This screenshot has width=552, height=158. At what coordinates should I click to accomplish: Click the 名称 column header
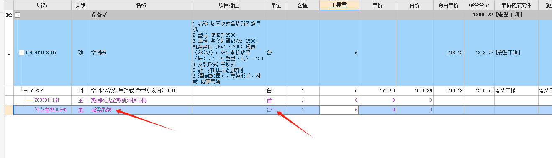(141, 5)
